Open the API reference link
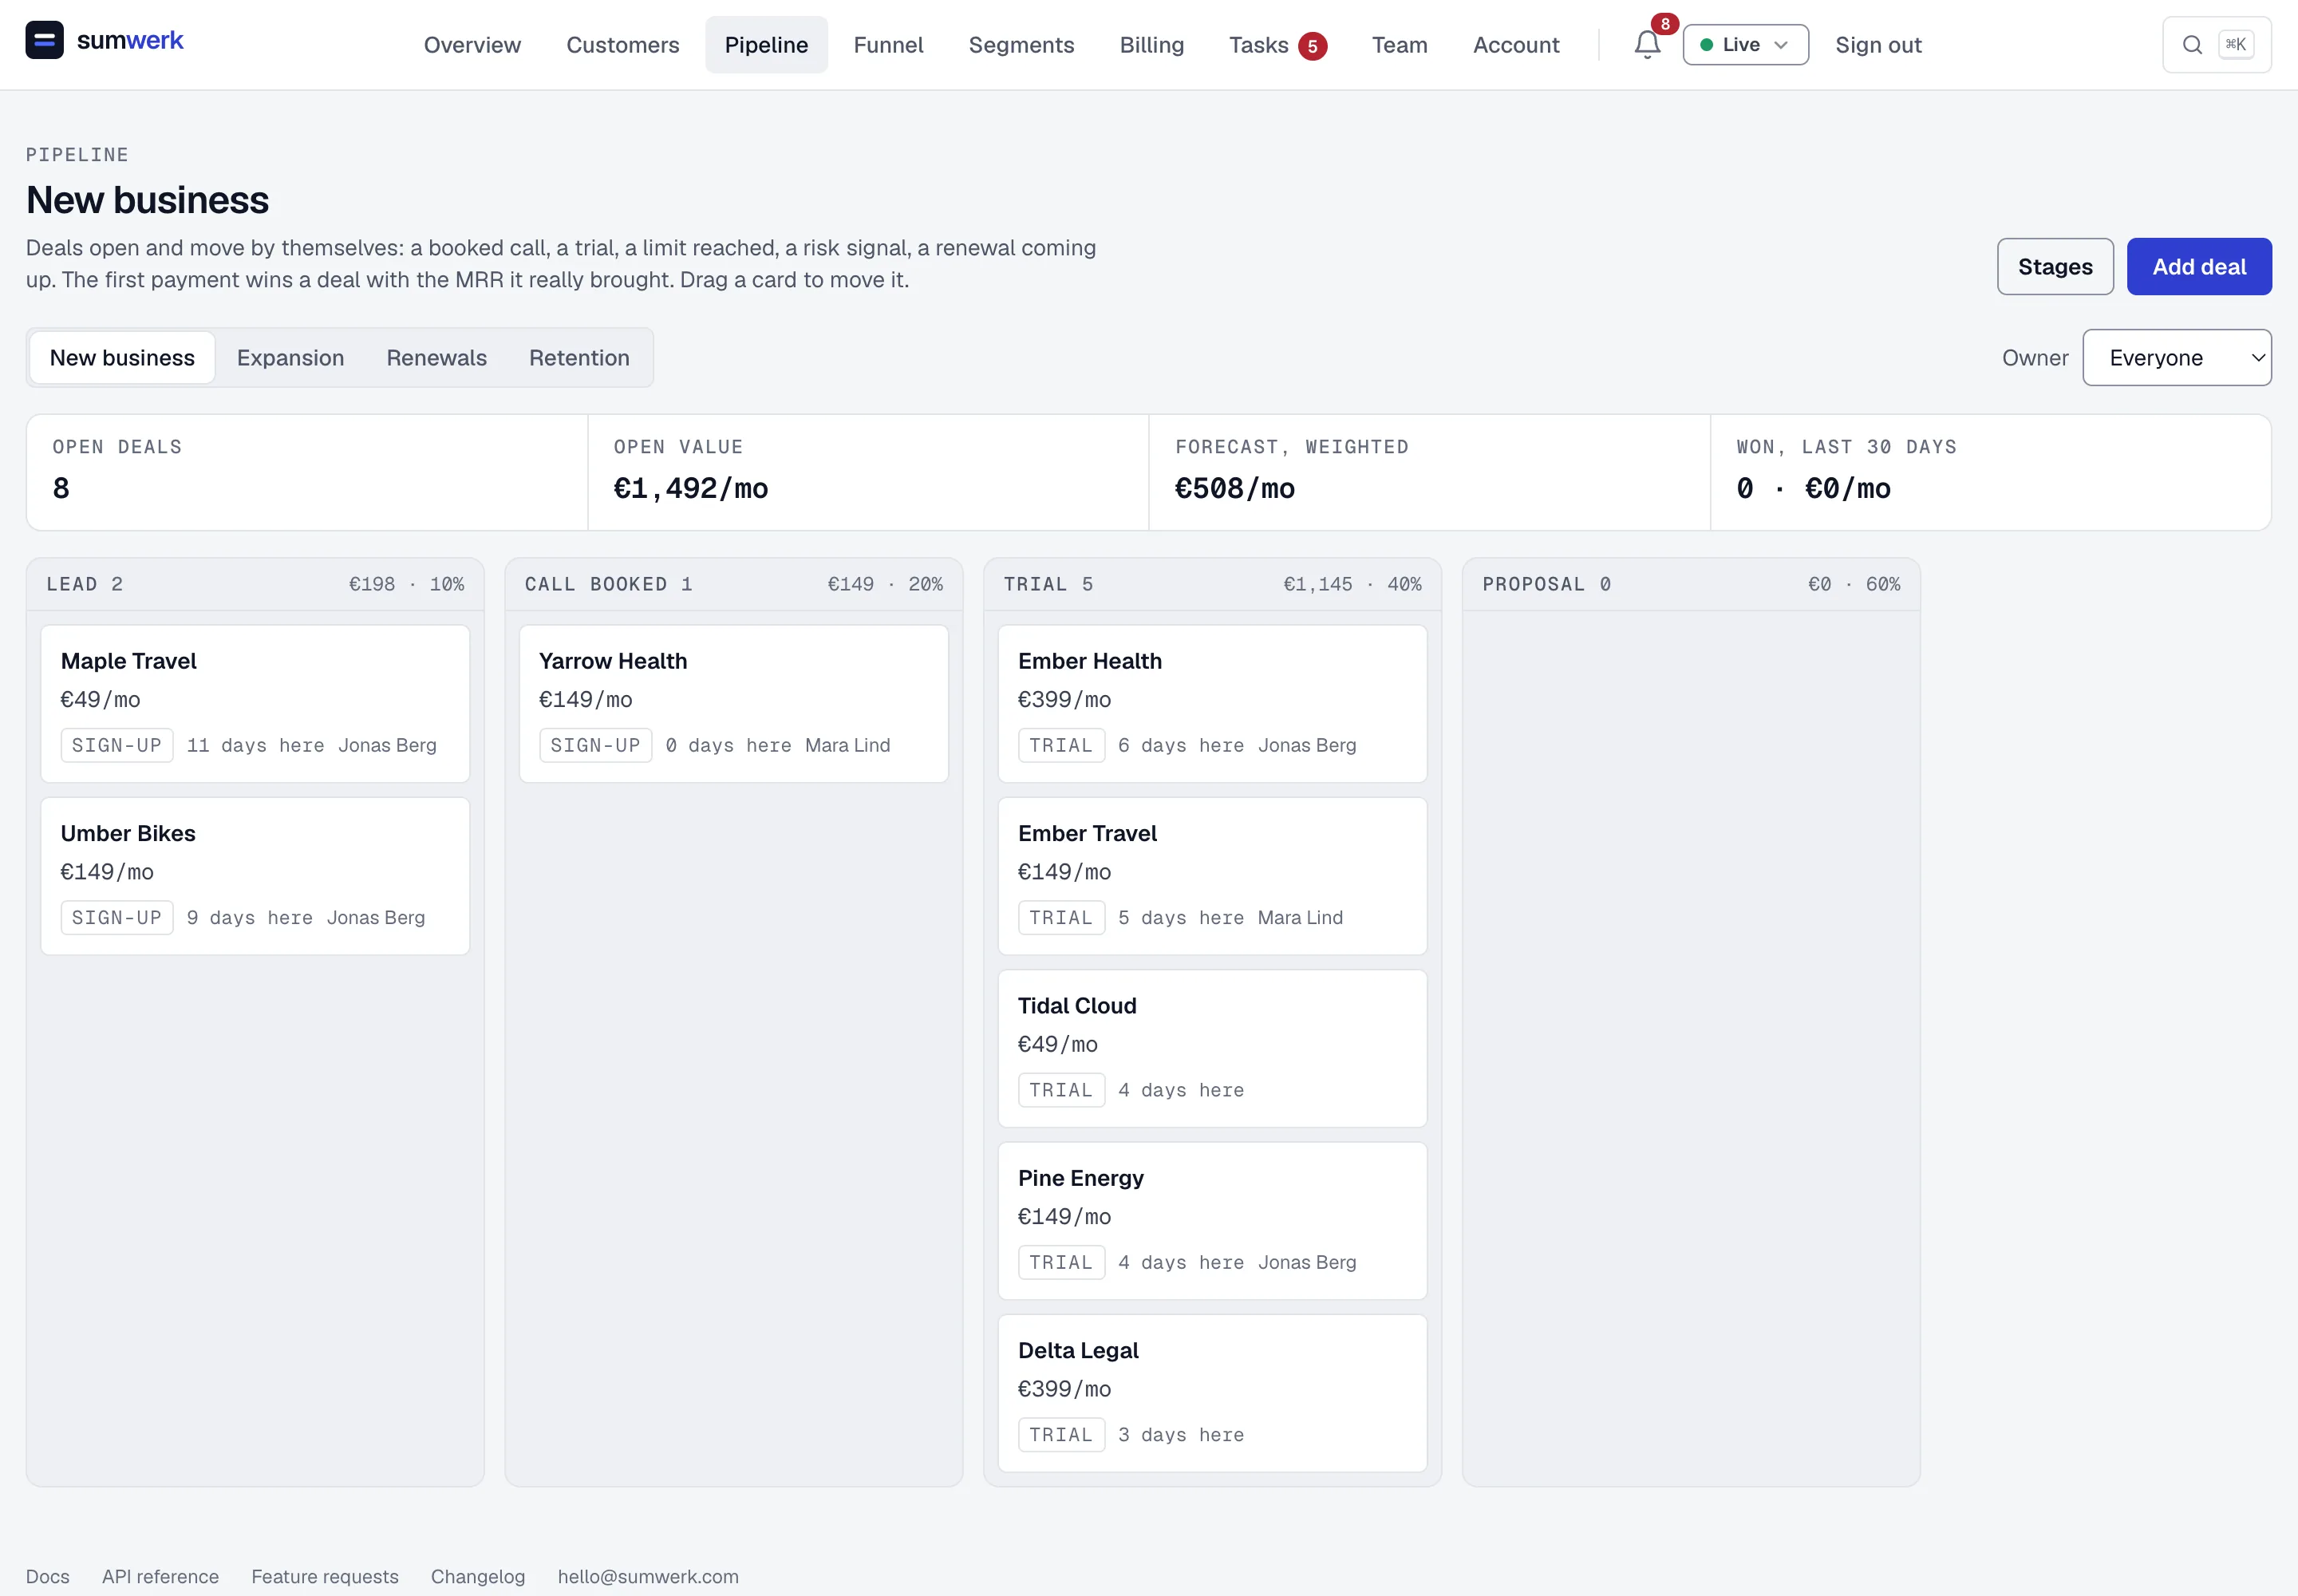The height and width of the screenshot is (1596, 2298). click(160, 1576)
